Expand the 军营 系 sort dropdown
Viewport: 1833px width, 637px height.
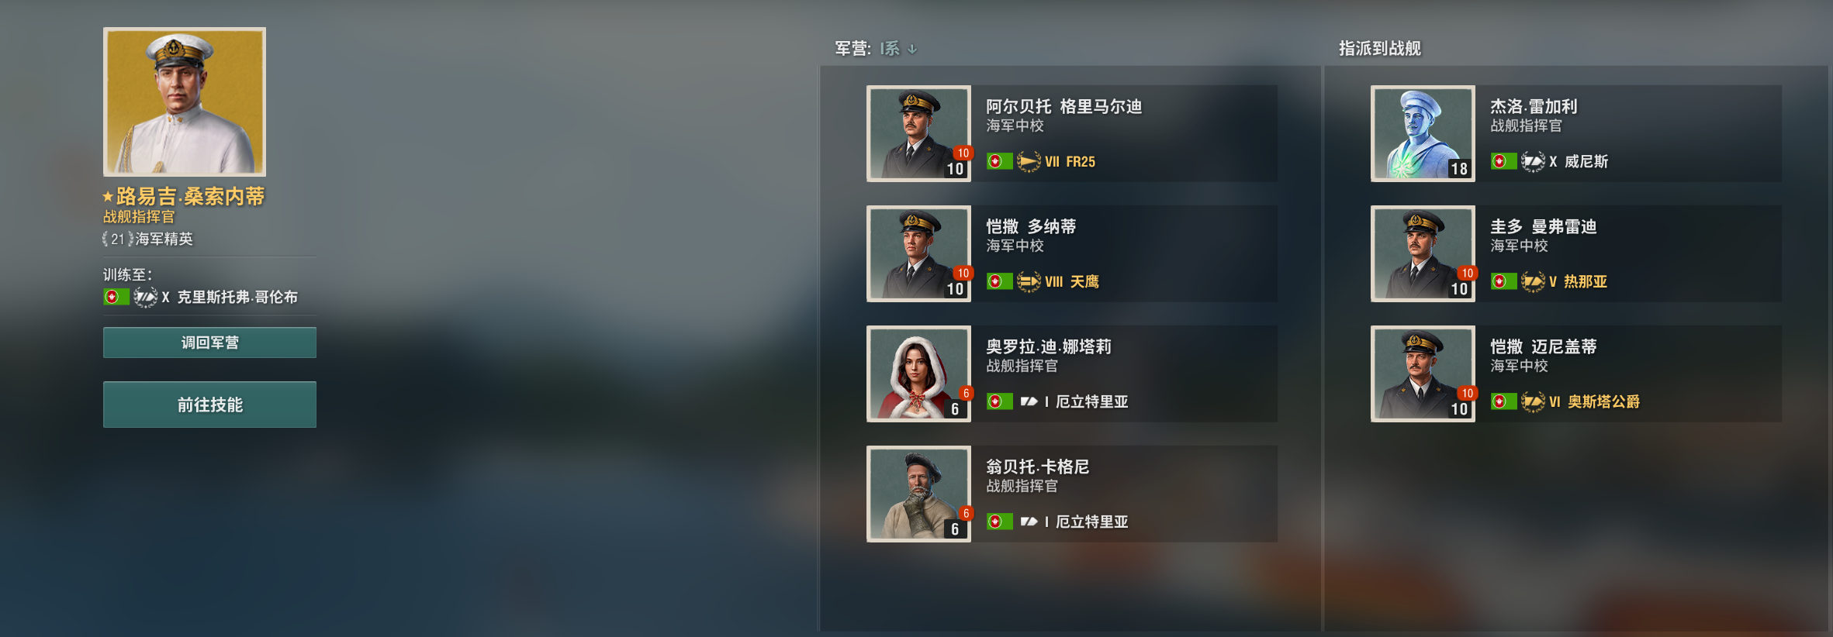click(x=897, y=49)
